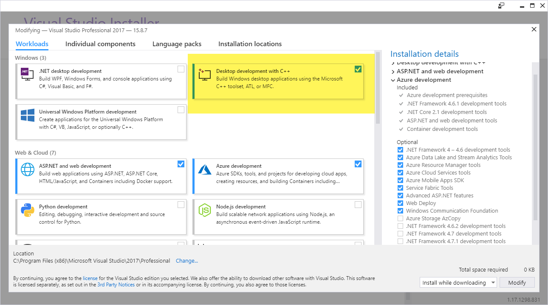Check the Universal Windows Platform development workload
Viewport: 548px width, 305px height.
pos(181,110)
